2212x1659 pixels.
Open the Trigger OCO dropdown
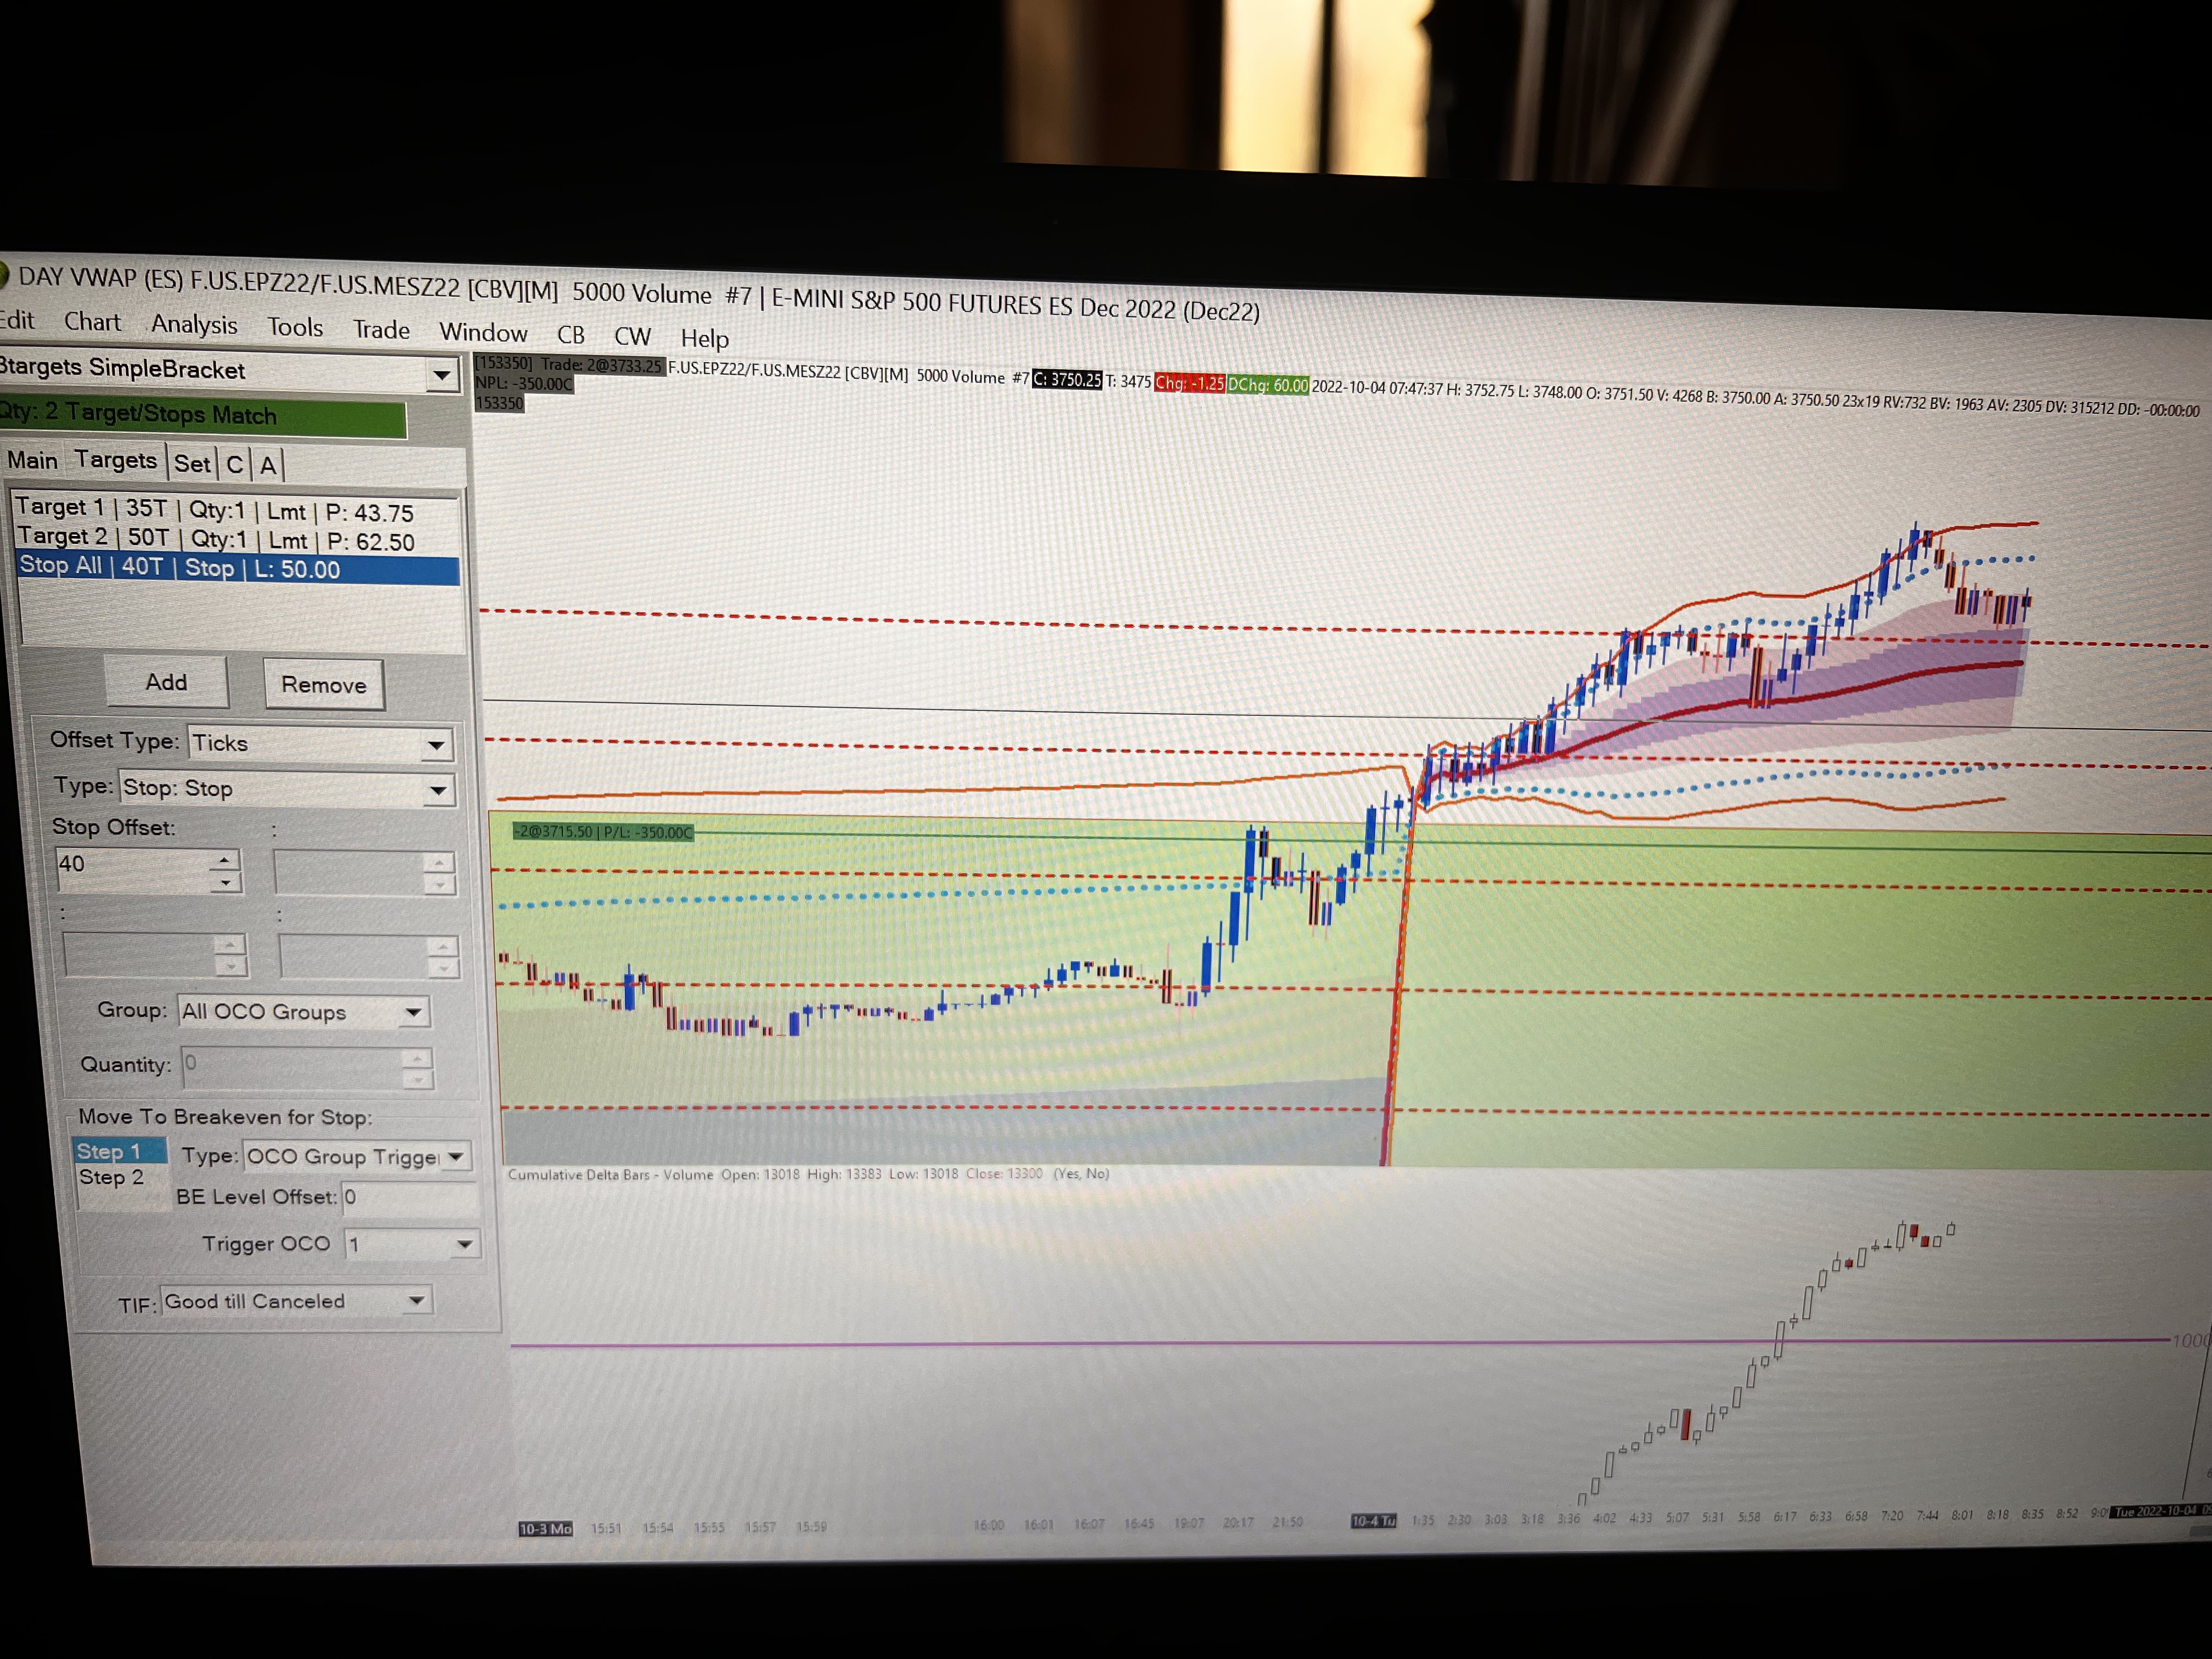tap(464, 1245)
